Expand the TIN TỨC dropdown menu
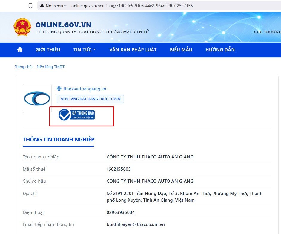281x234 pixels. click(85, 50)
